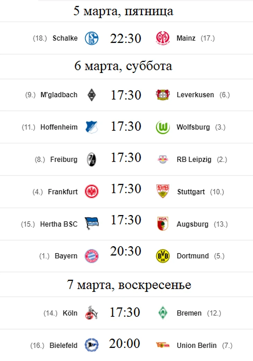253x361 pixels.
Task: Select the 6 марта, суббота date header
Action: point(123,66)
